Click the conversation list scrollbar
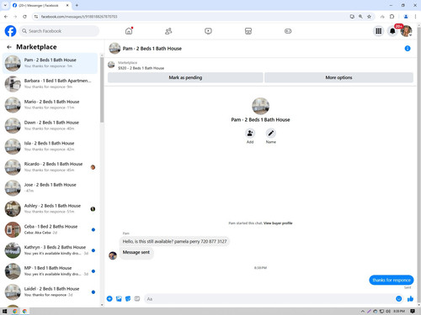Screen dimensions: 421x315 [102, 90]
